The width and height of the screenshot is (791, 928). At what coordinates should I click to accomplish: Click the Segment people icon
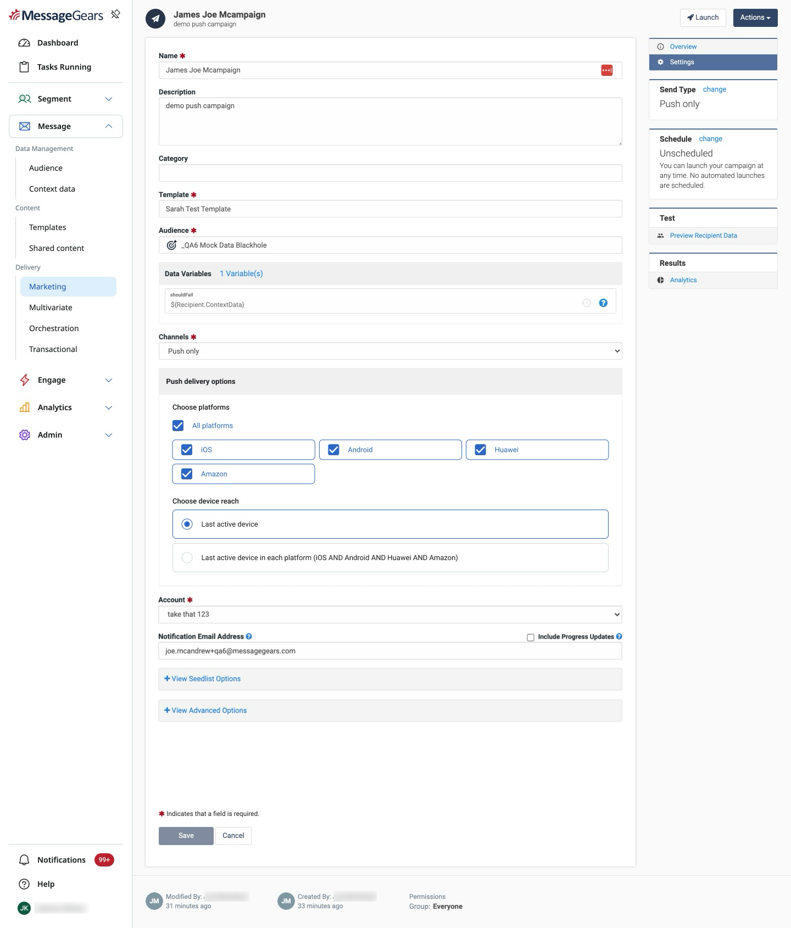25,99
